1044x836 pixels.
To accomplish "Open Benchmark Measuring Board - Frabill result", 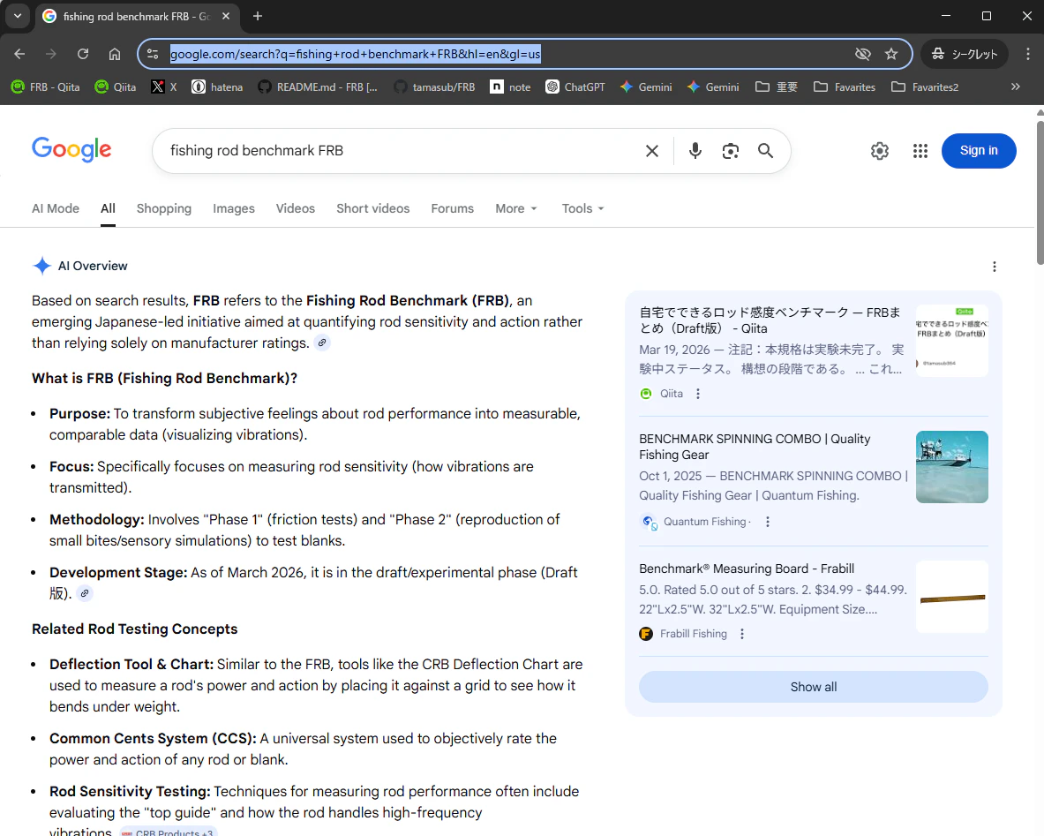I will [x=747, y=569].
